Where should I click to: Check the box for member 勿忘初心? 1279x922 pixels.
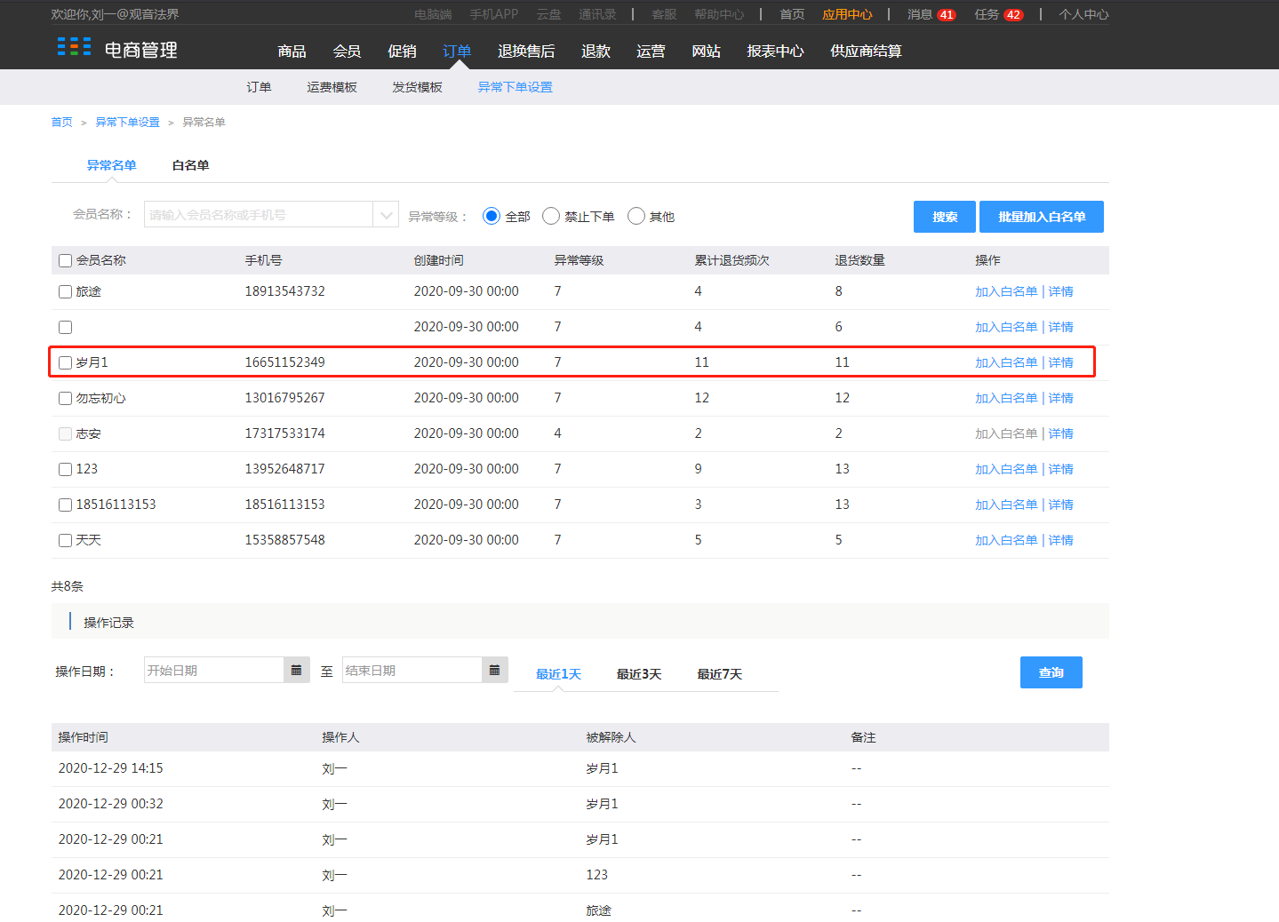(x=65, y=398)
